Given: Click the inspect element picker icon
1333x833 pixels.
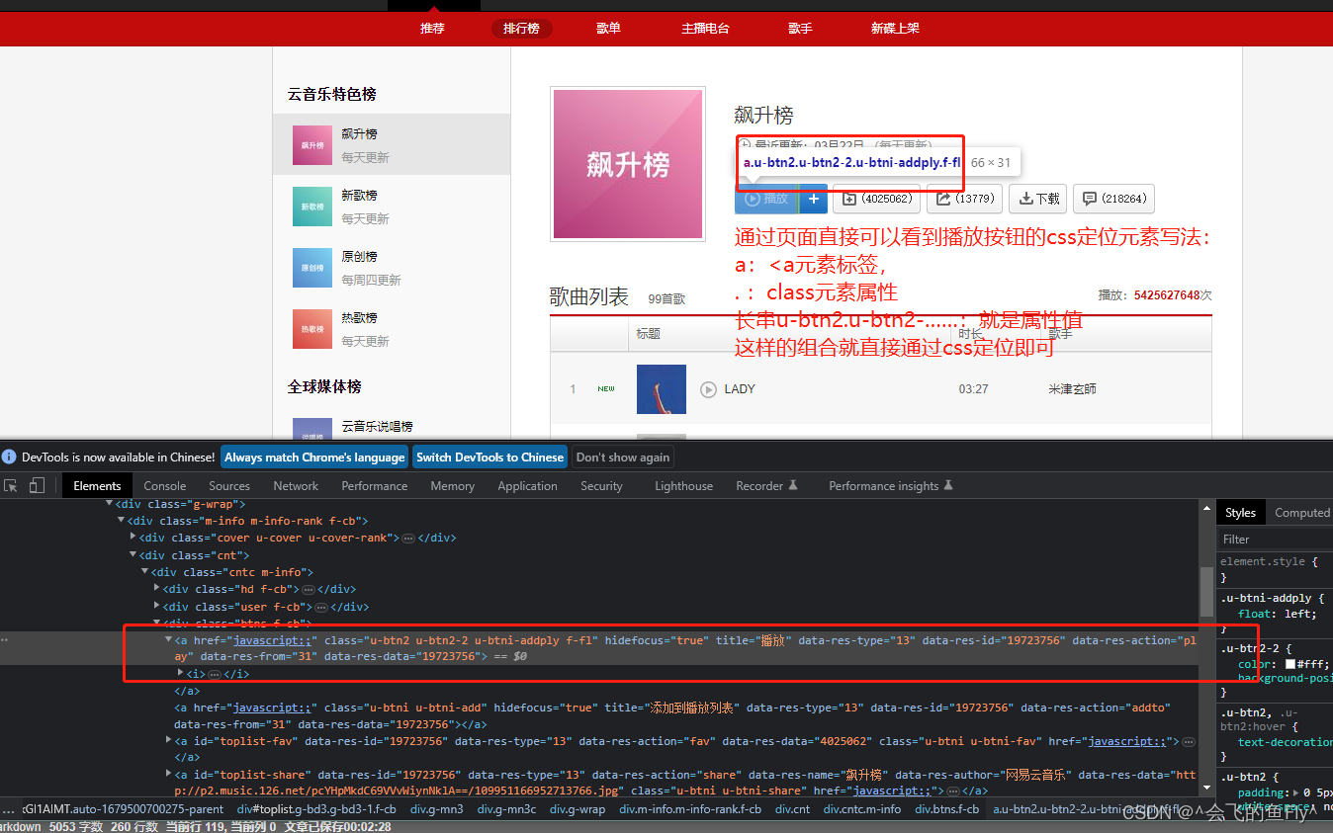Looking at the screenshot, I should [x=11, y=485].
